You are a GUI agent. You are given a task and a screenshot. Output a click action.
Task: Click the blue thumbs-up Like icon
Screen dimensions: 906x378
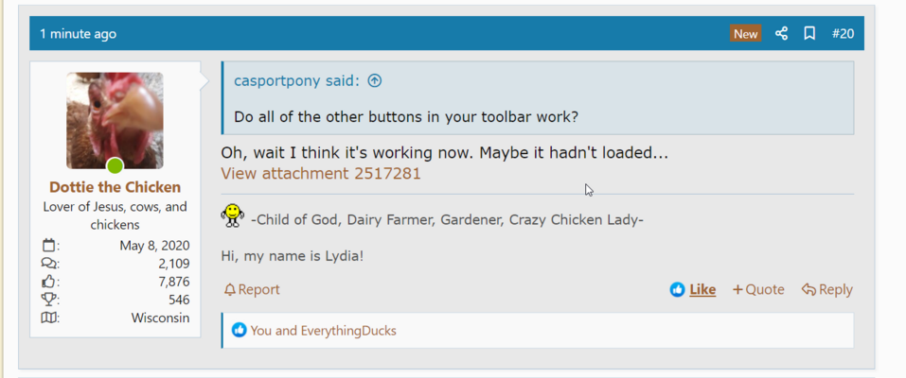[x=677, y=290]
